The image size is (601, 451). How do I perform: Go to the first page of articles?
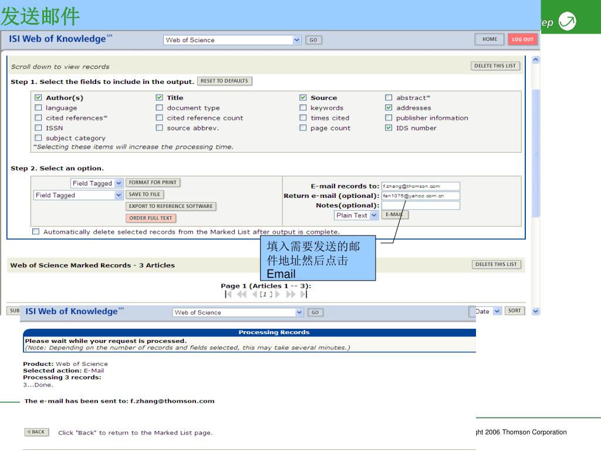228,294
